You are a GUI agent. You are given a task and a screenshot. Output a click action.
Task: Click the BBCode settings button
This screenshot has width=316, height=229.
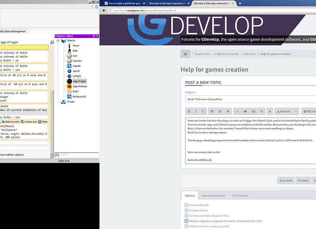pyautogui.click(x=309, y=111)
